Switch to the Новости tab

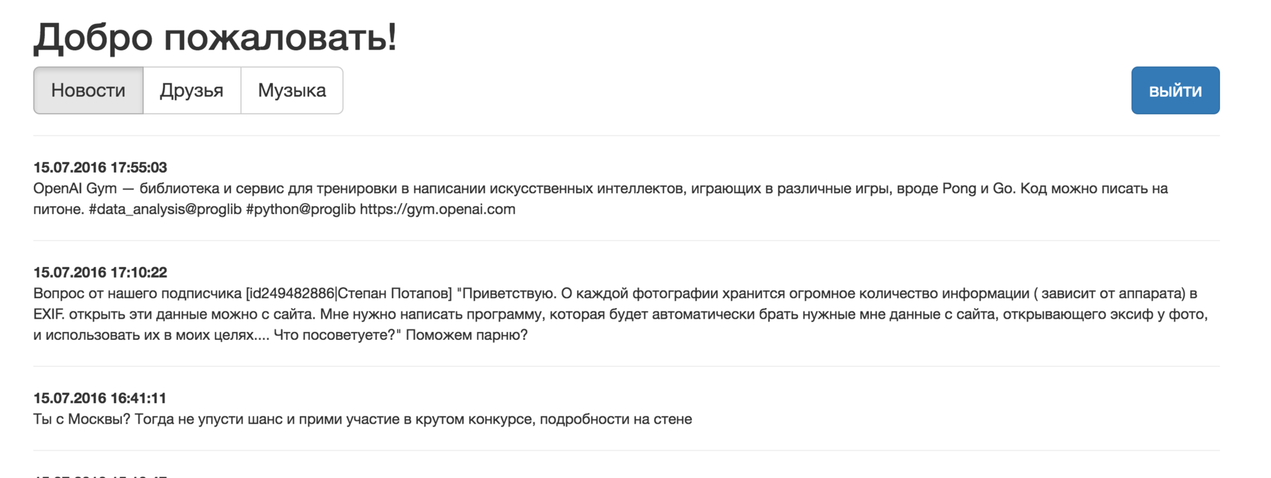click(88, 91)
